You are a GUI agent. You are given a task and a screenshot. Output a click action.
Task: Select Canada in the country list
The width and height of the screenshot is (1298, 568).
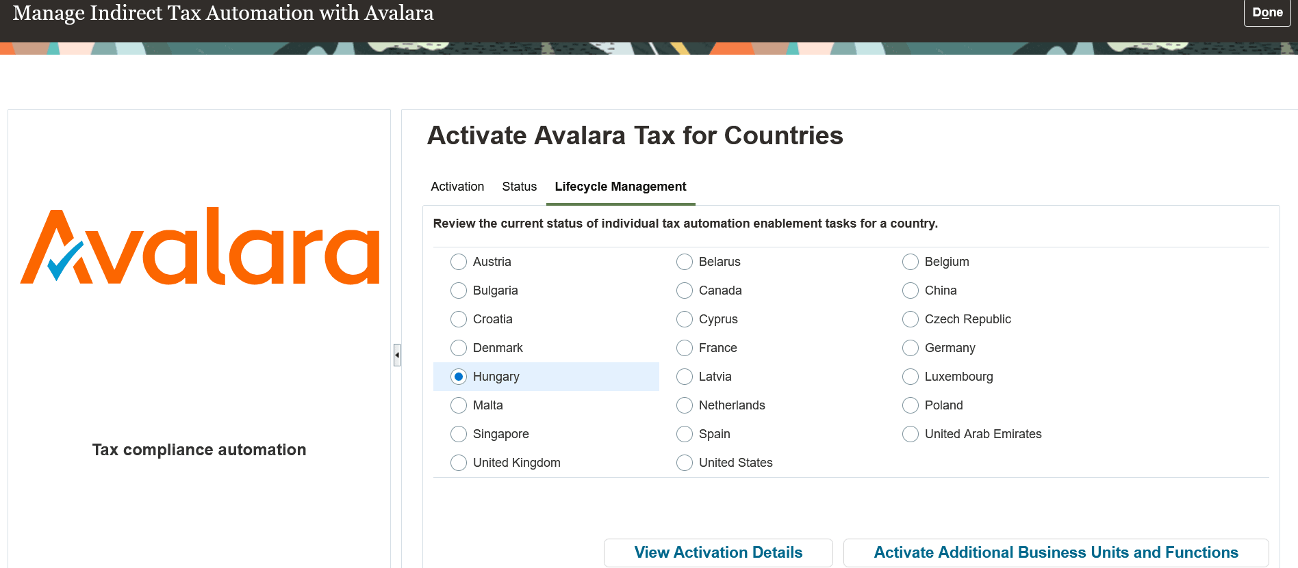click(x=685, y=290)
